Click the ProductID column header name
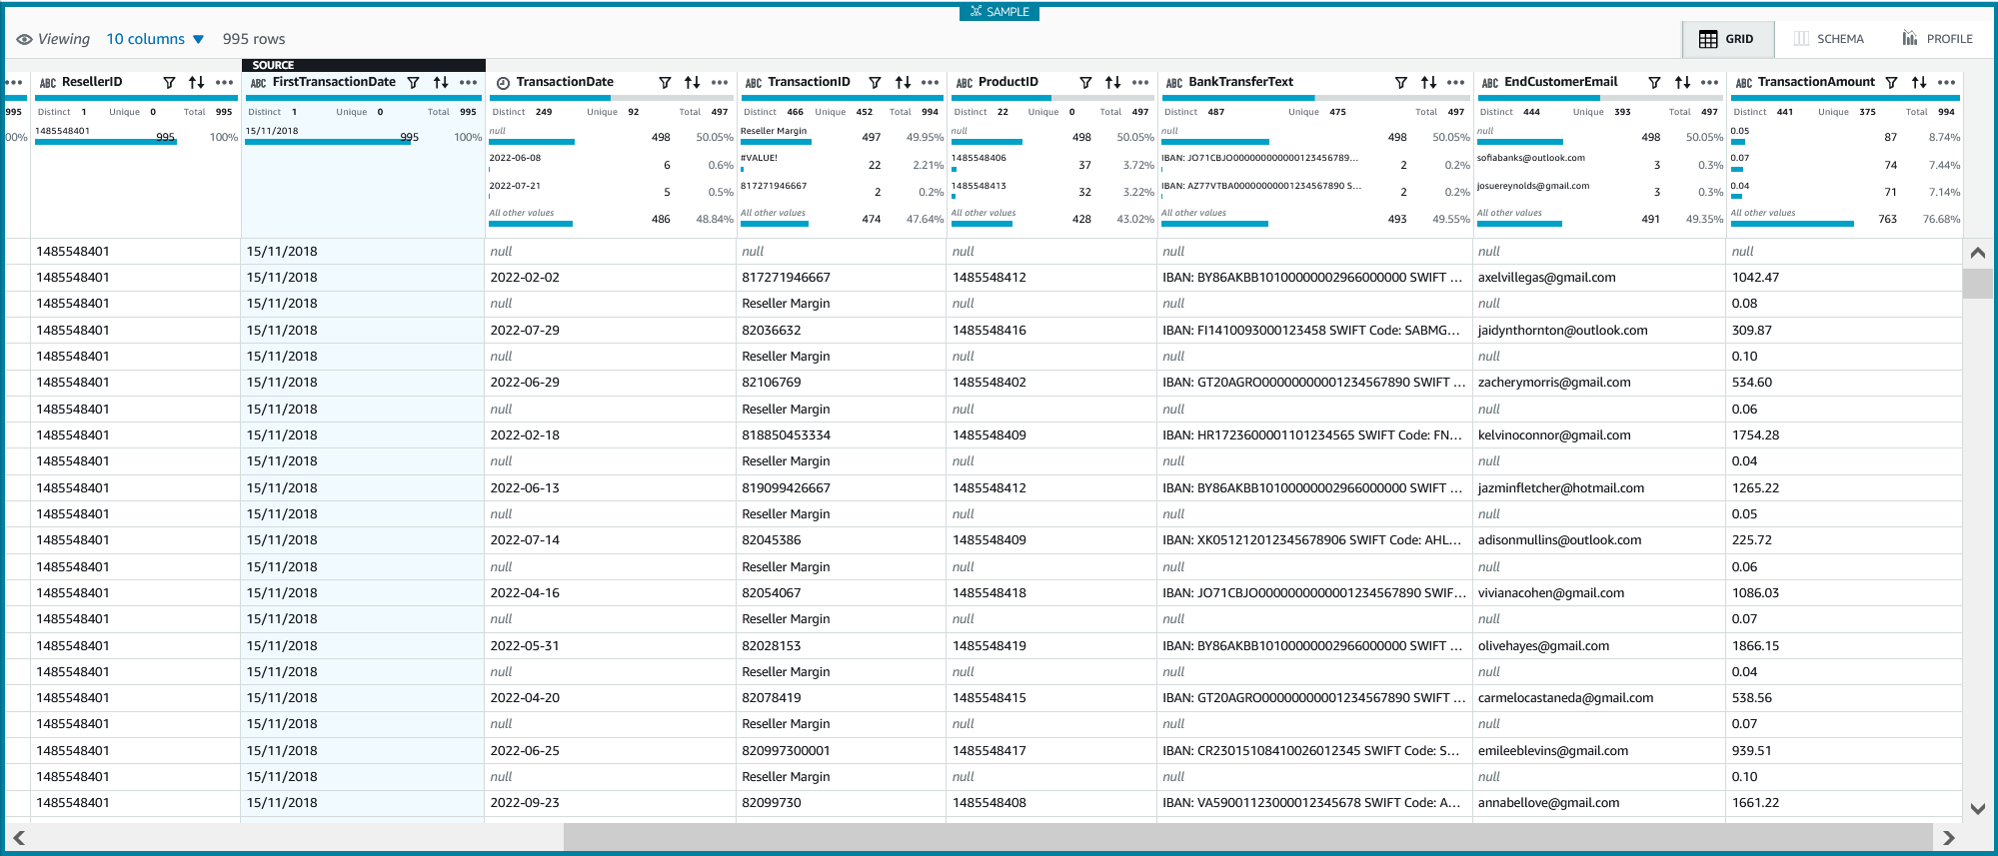The width and height of the screenshot is (1998, 856). (1008, 82)
